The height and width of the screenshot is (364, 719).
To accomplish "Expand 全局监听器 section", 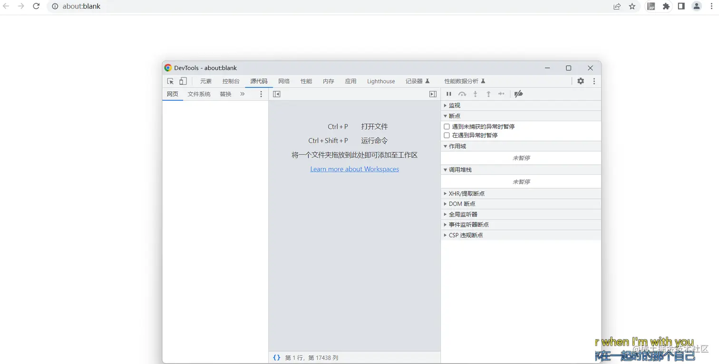I will 521,214.
